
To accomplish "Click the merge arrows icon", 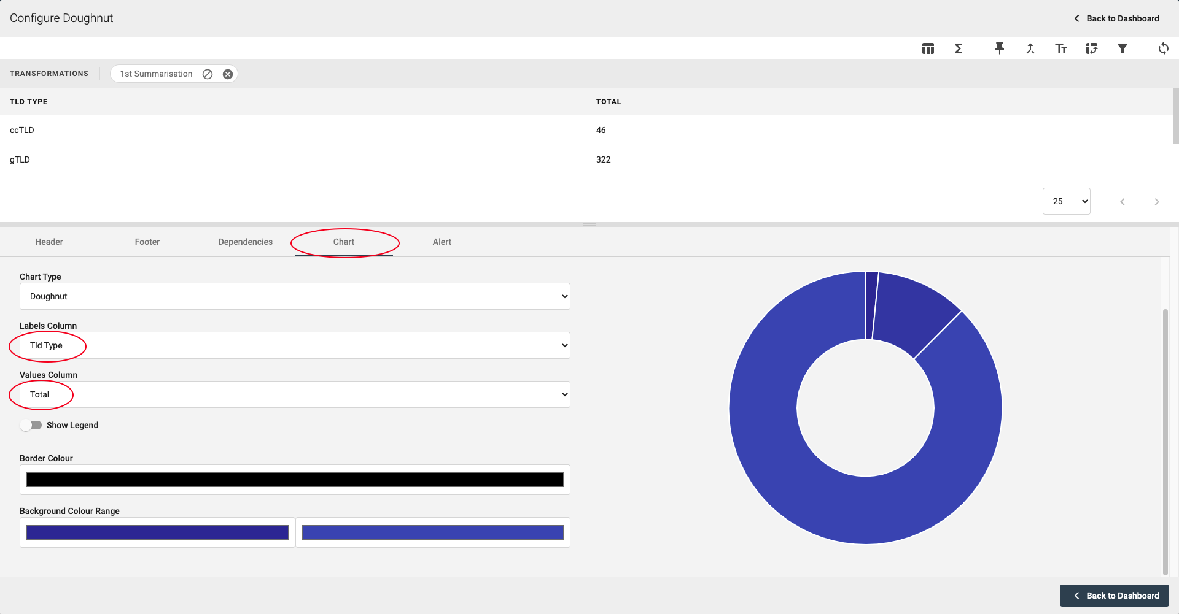I will 1030,48.
